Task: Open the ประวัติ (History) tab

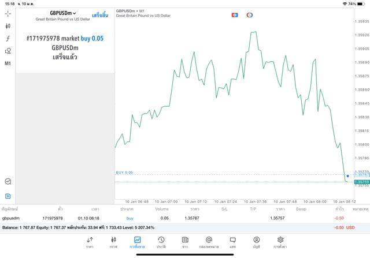Action: 161,242
